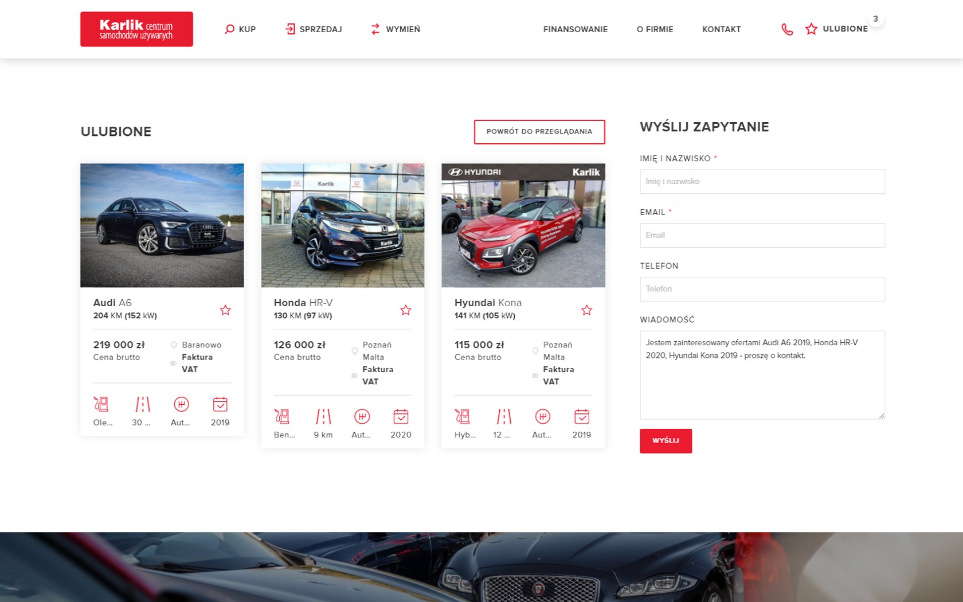Click the Email input field
Image resolution: width=963 pixels, height=602 pixels.
pyautogui.click(x=762, y=236)
